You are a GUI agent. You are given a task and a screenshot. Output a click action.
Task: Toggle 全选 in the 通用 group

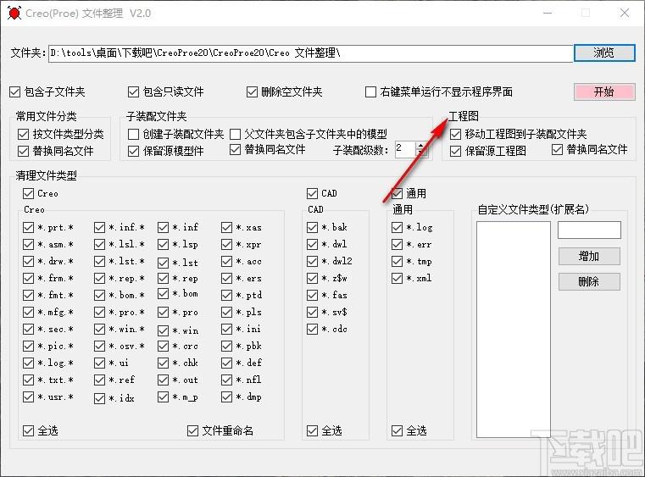point(397,430)
